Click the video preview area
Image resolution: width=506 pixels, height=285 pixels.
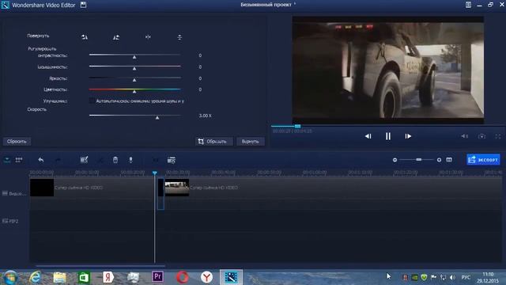[388, 70]
